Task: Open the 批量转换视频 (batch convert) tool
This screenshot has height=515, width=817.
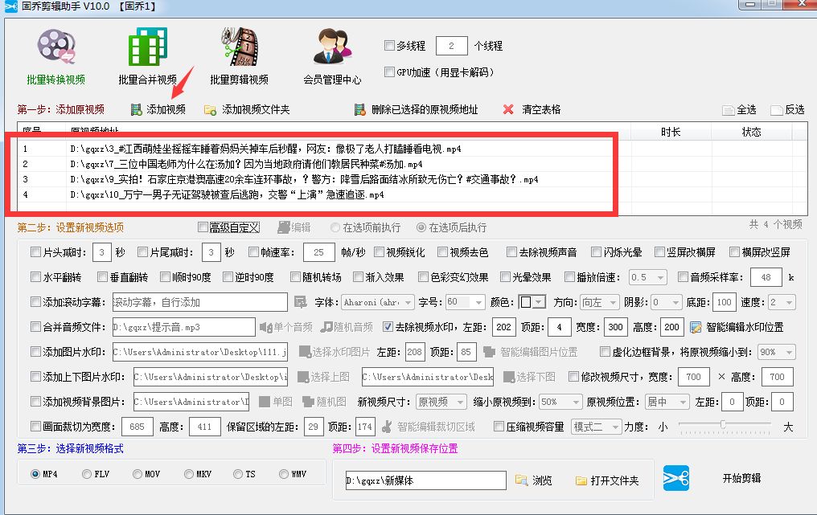Action: pos(55,56)
